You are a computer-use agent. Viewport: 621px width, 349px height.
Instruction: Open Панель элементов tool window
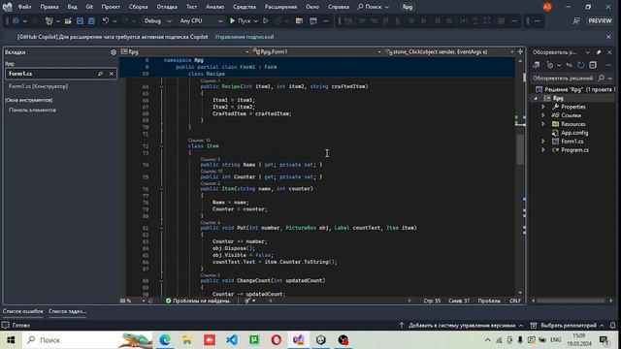(x=32, y=110)
